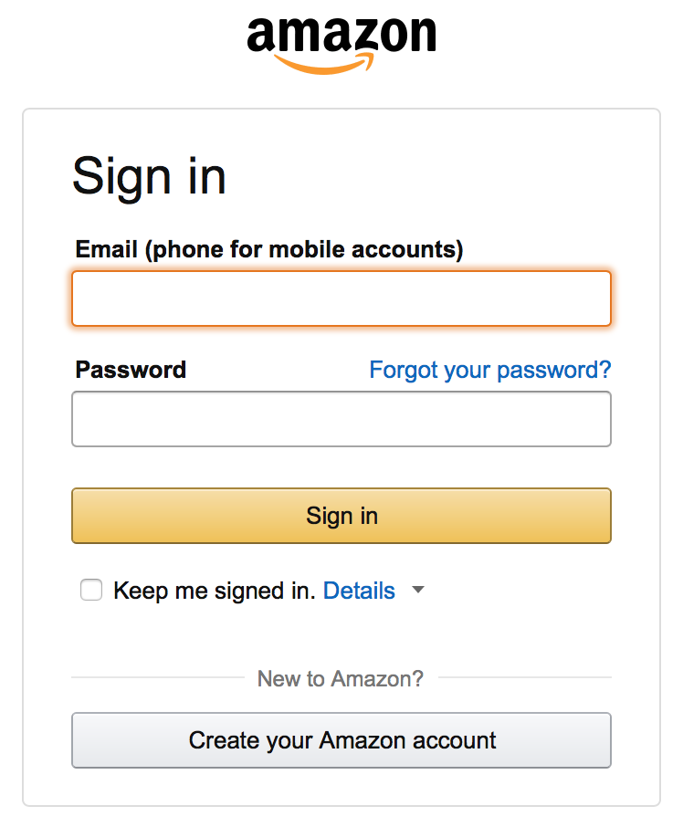Expand the triangle arrow beside Details
The width and height of the screenshot is (683, 827).
[x=418, y=591]
